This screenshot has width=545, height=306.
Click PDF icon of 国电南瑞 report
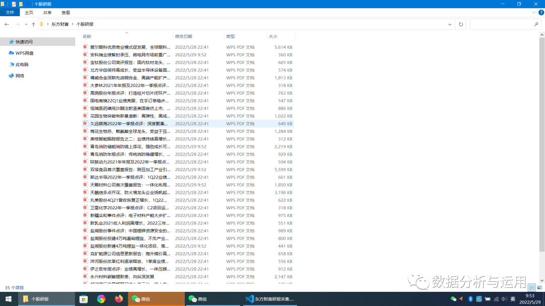pos(85,101)
